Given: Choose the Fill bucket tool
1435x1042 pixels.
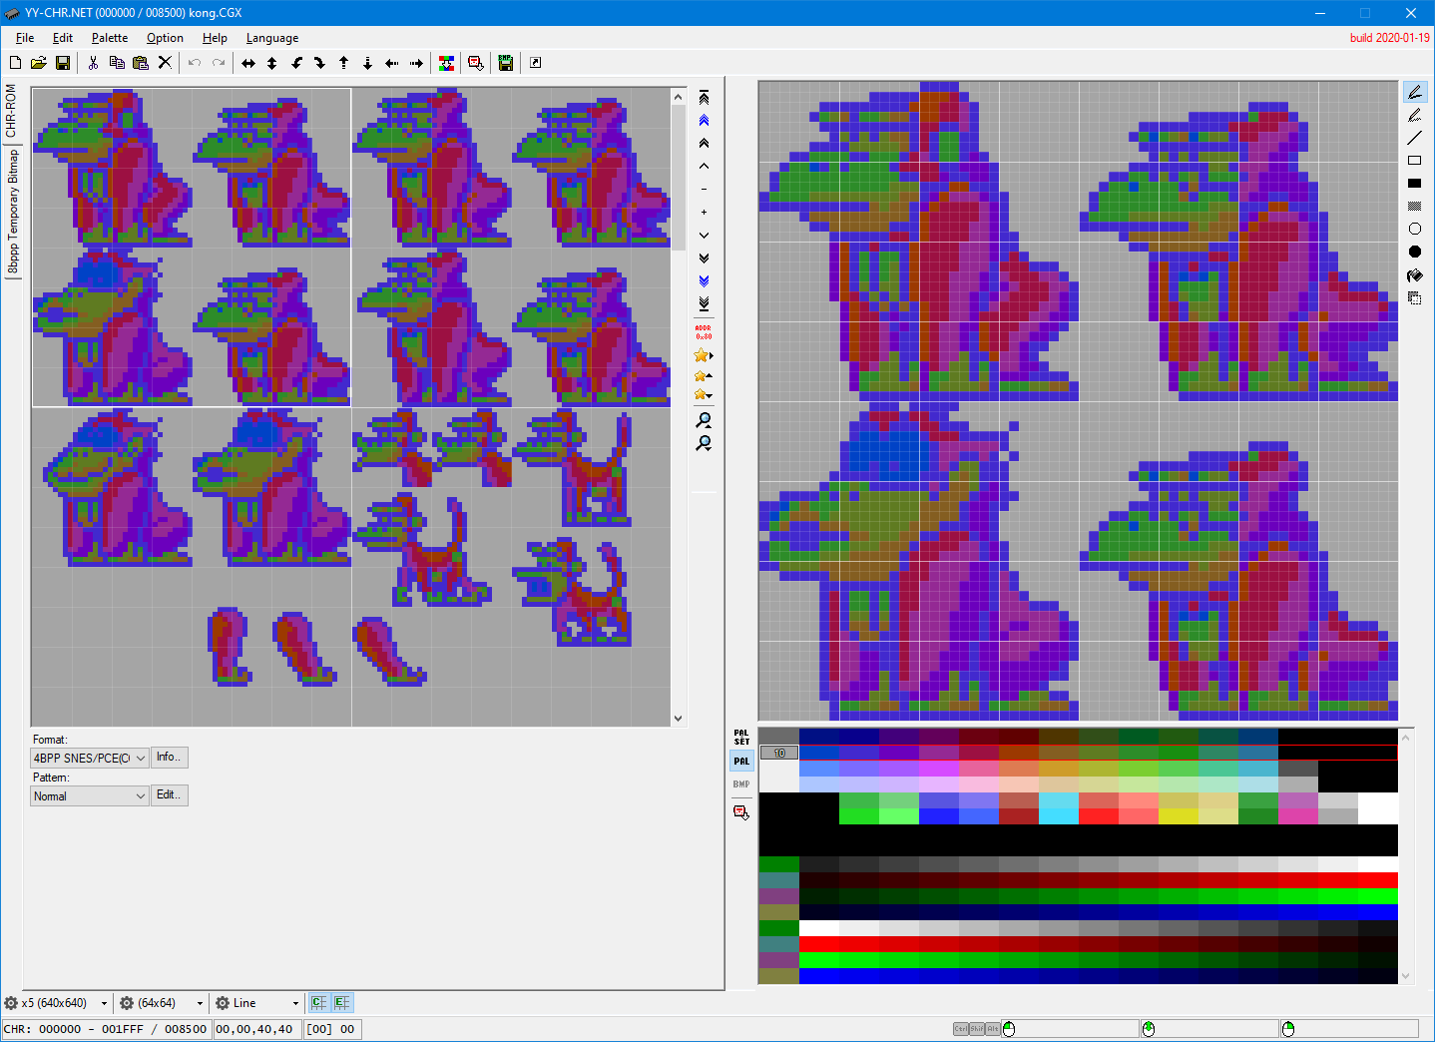Looking at the screenshot, I should click(x=1415, y=273).
